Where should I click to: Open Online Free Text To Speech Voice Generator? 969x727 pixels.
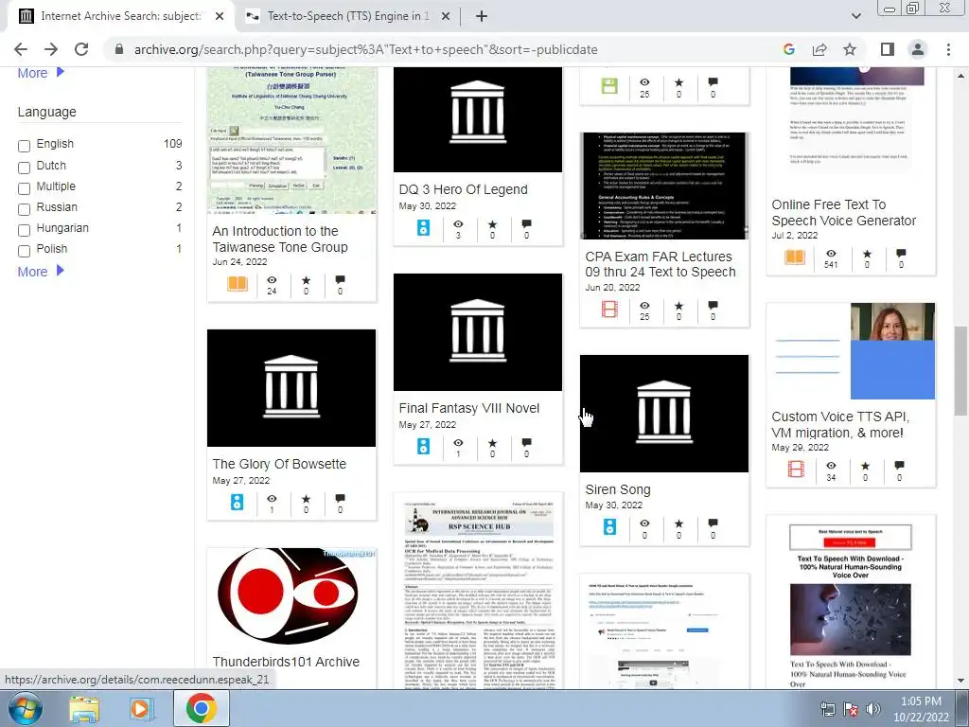pos(843,212)
